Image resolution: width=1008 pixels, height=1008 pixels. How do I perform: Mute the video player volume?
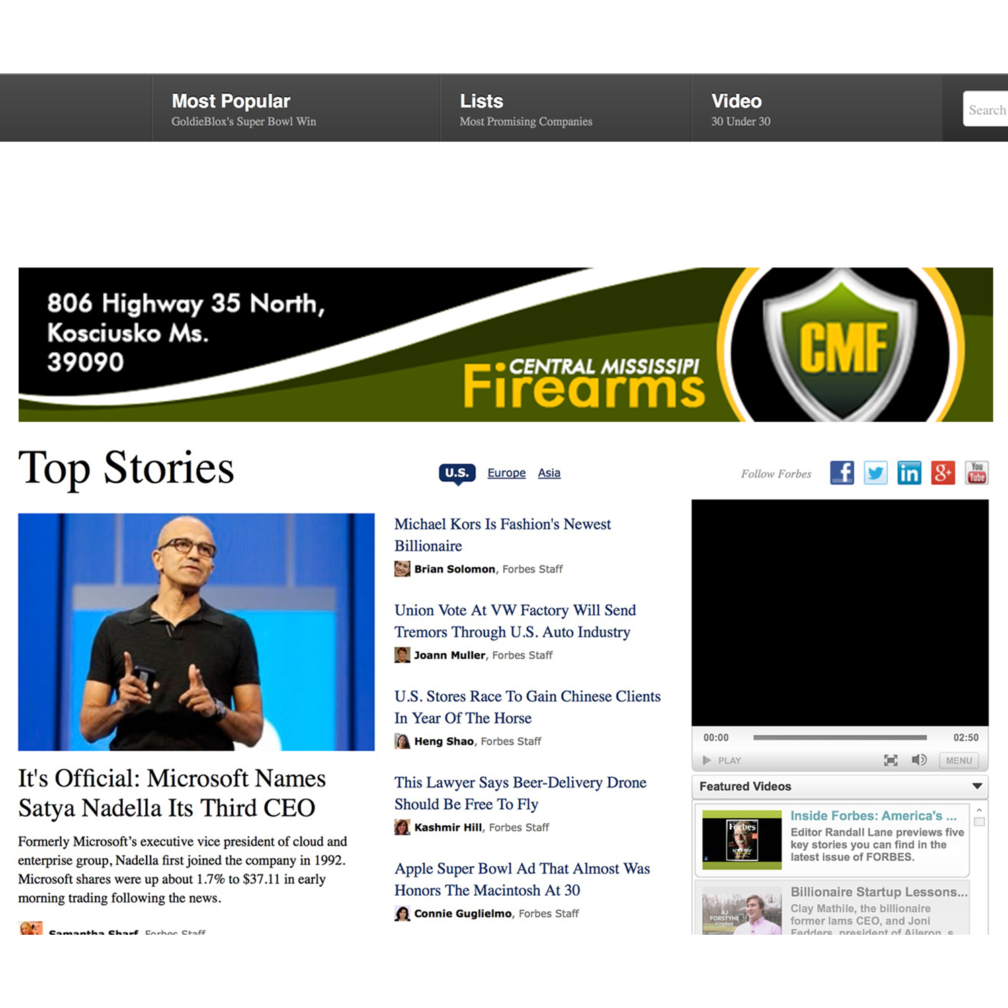tap(919, 760)
